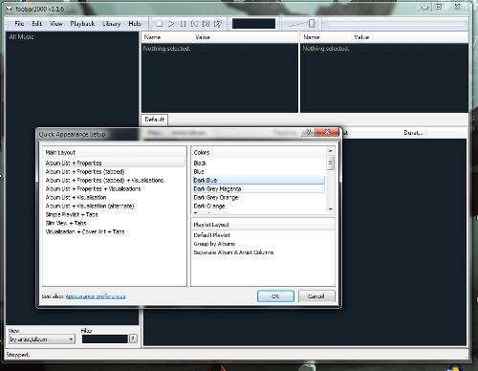Click the filter help question mark button

pos(133,338)
